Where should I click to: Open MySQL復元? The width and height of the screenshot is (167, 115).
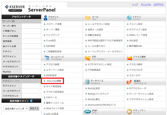click(94, 99)
